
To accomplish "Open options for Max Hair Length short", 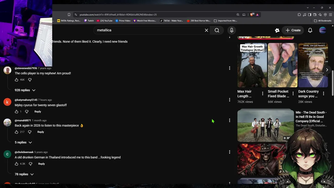I will pyautogui.click(x=263, y=93).
